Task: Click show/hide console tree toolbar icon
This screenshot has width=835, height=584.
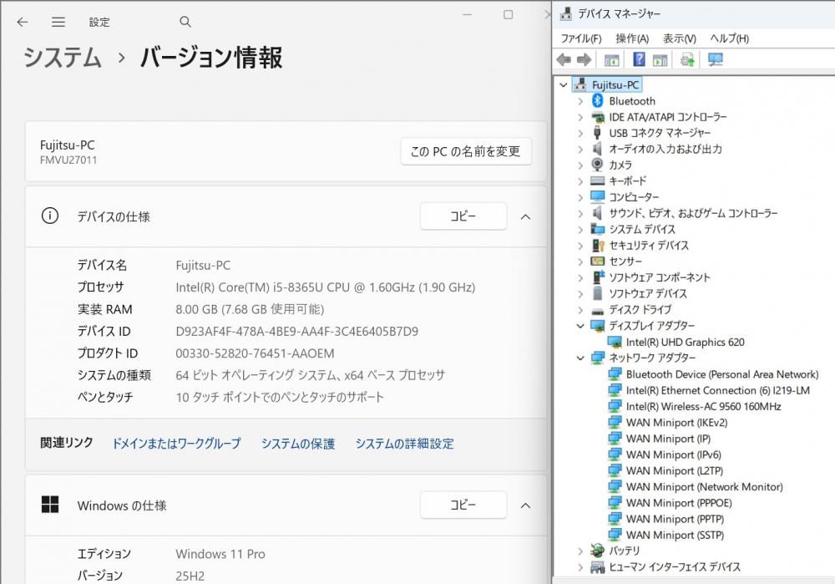Action: click(x=611, y=59)
